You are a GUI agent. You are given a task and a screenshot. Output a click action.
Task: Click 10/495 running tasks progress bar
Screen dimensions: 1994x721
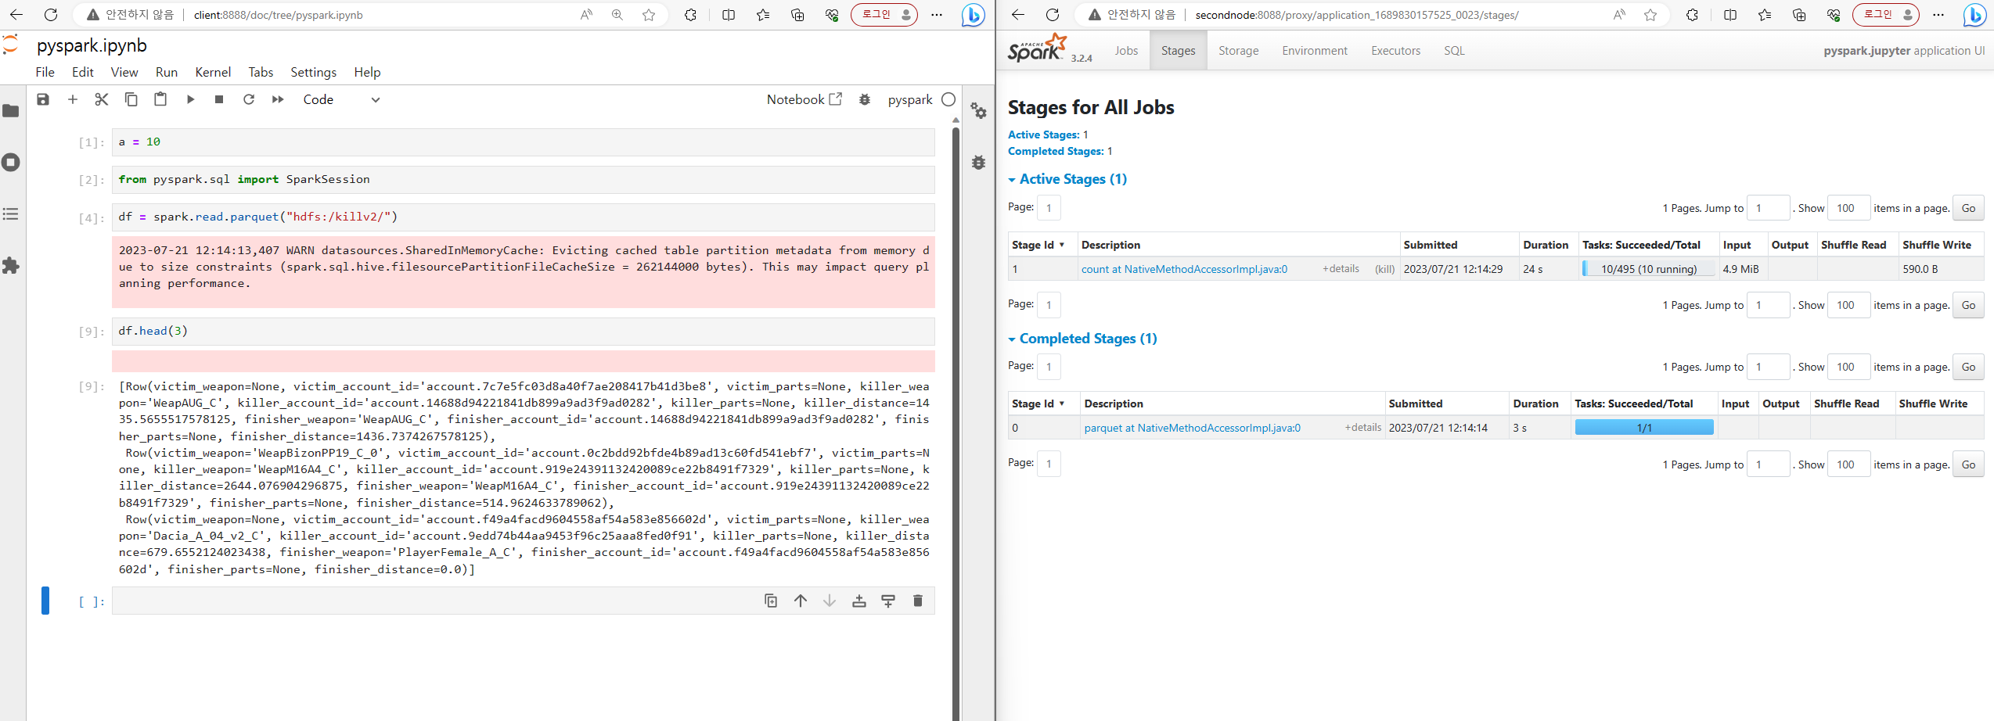(1648, 269)
